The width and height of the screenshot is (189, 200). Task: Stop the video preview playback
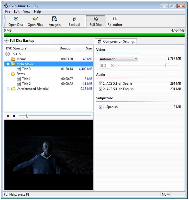pos(8,116)
